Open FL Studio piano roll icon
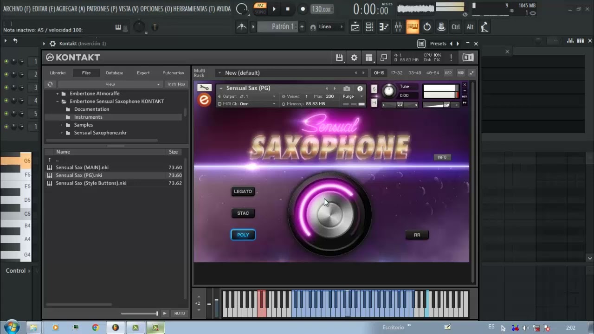The height and width of the screenshot is (334, 594). [384, 27]
